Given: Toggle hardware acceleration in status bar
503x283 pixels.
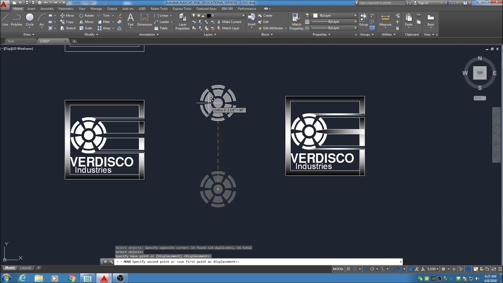Looking at the screenshot, I should (468, 269).
